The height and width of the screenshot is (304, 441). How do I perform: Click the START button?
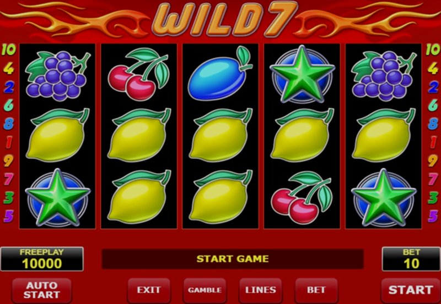click(x=411, y=290)
